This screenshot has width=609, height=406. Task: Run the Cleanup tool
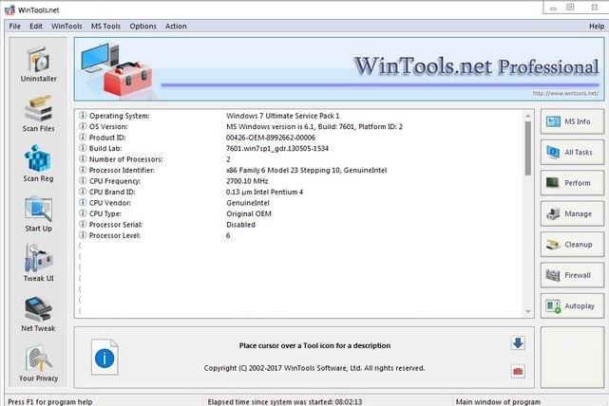[x=572, y=245]
